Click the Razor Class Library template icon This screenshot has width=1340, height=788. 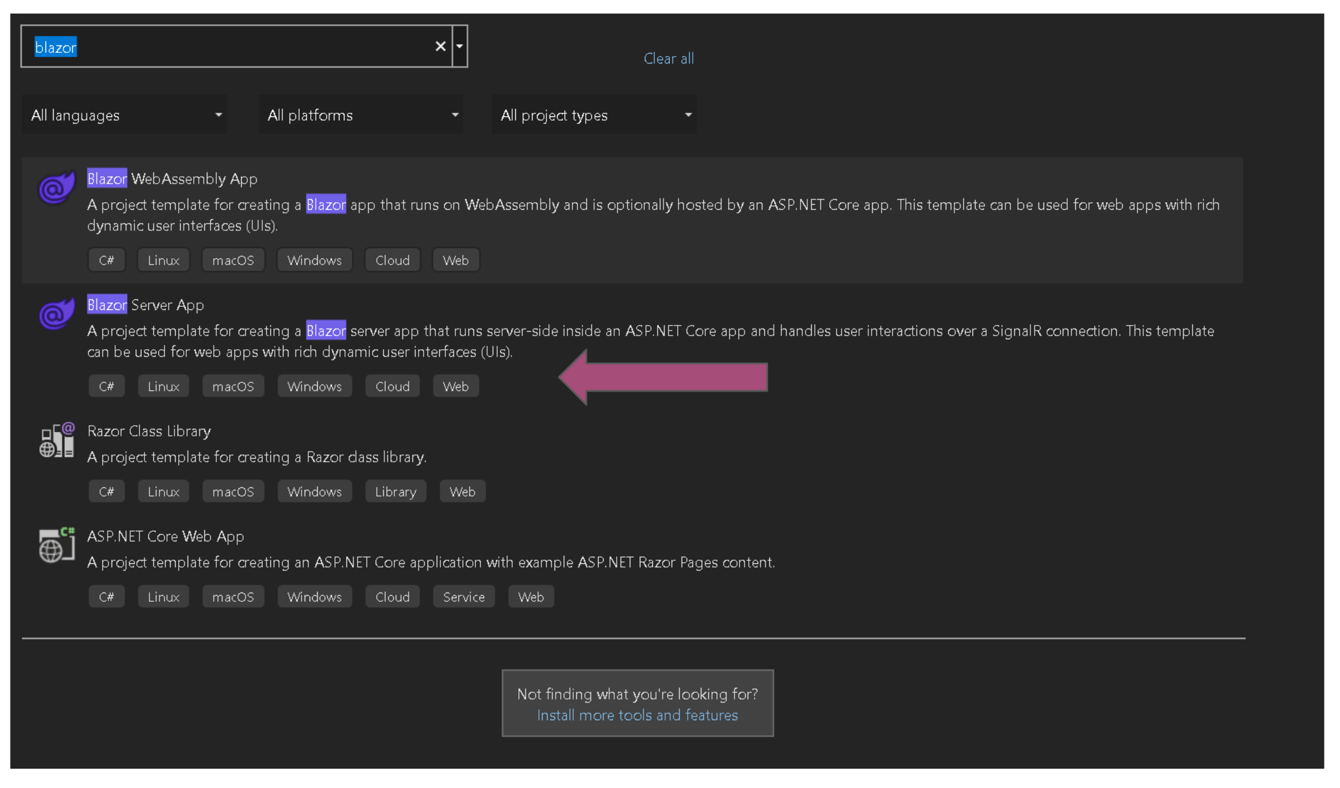57,440
